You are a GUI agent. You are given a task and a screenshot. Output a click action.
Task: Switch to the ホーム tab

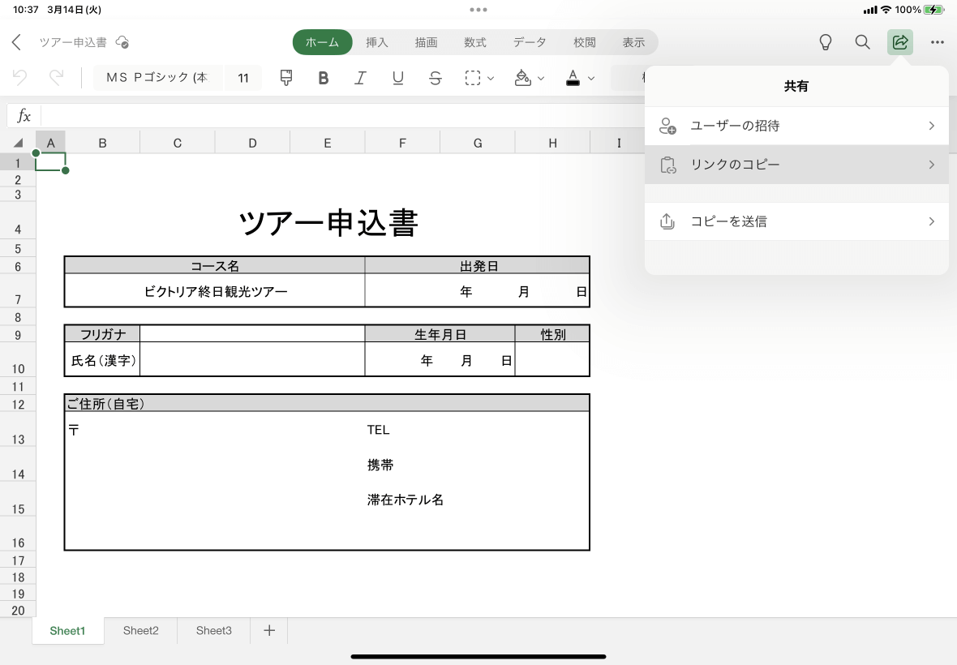(x=322, y=42)
